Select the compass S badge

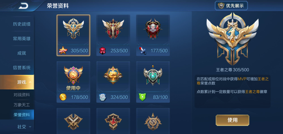[x=153, y=121]
